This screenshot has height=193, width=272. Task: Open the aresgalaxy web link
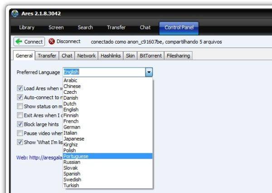(39, 158)
